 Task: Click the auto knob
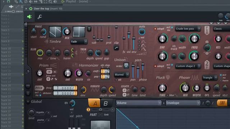click(x=142, y=32)
